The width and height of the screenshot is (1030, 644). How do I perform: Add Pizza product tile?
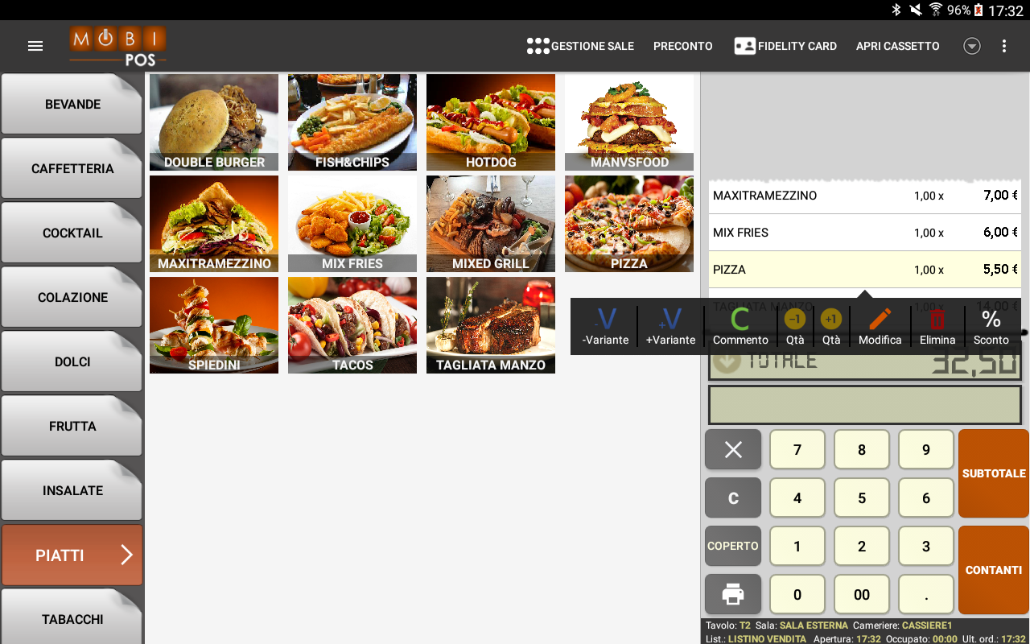(x=629, y=224)
